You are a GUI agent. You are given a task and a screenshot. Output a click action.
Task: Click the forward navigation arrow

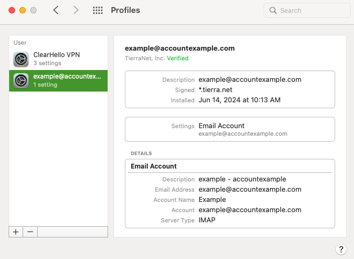pos(76,10)
